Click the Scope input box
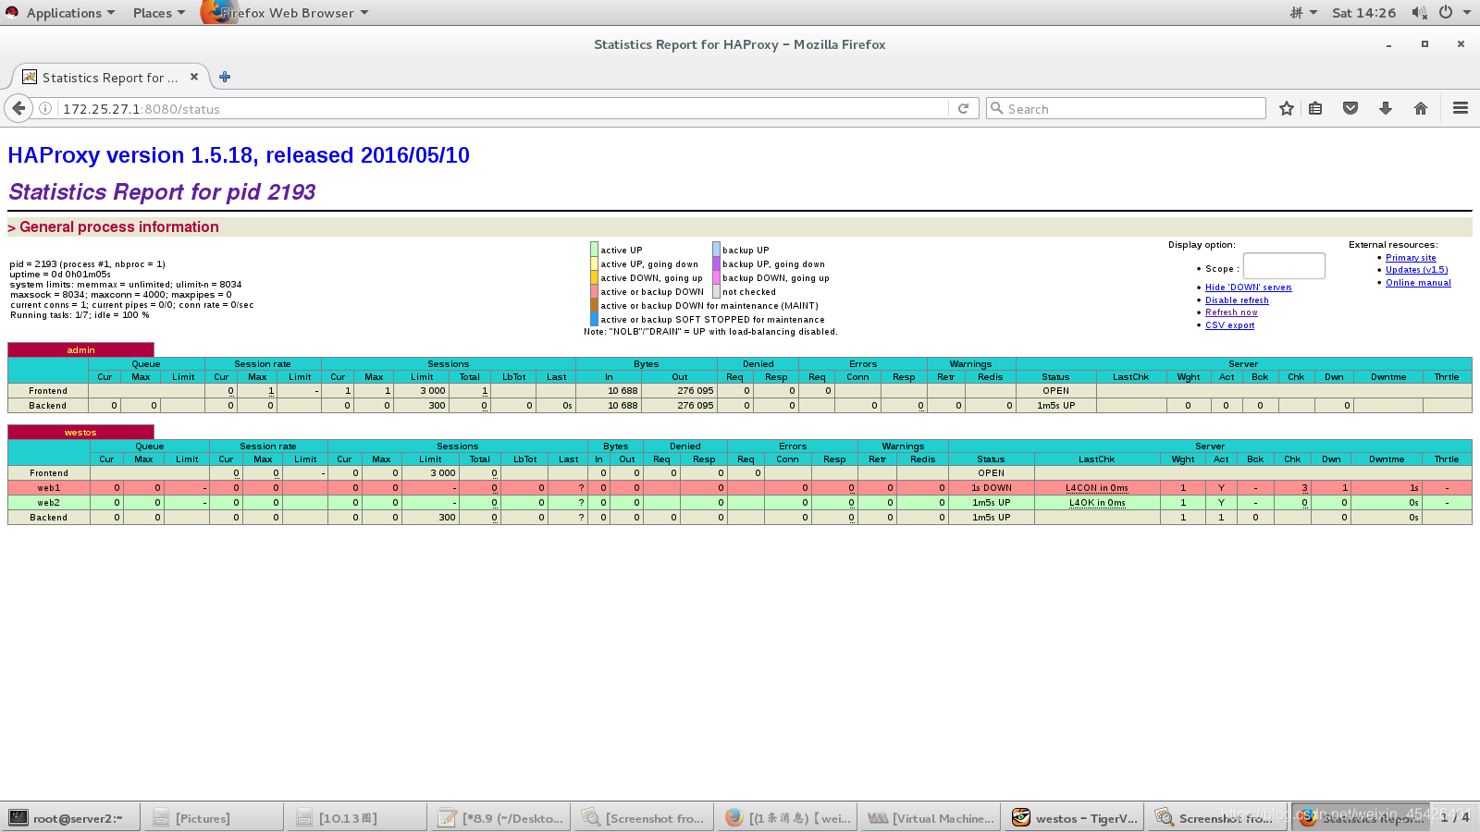The width and height of the screenshot is (1480, 832). (1284, 266)
